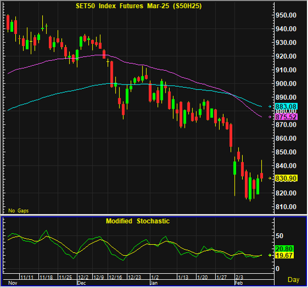Screen dimensions: 308x288
Task: Click the 1/2 date marker
Action: tap(155, 277)
